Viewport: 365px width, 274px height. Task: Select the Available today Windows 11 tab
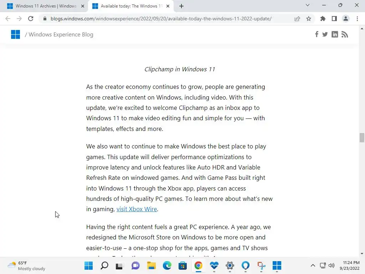click(x=130, y=6)
